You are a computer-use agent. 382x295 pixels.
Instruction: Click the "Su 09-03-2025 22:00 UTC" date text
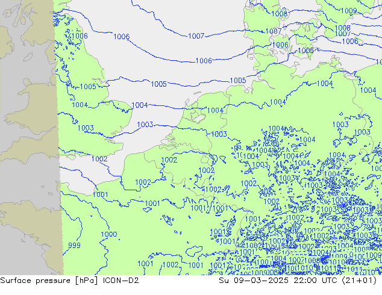click(278, 281)
